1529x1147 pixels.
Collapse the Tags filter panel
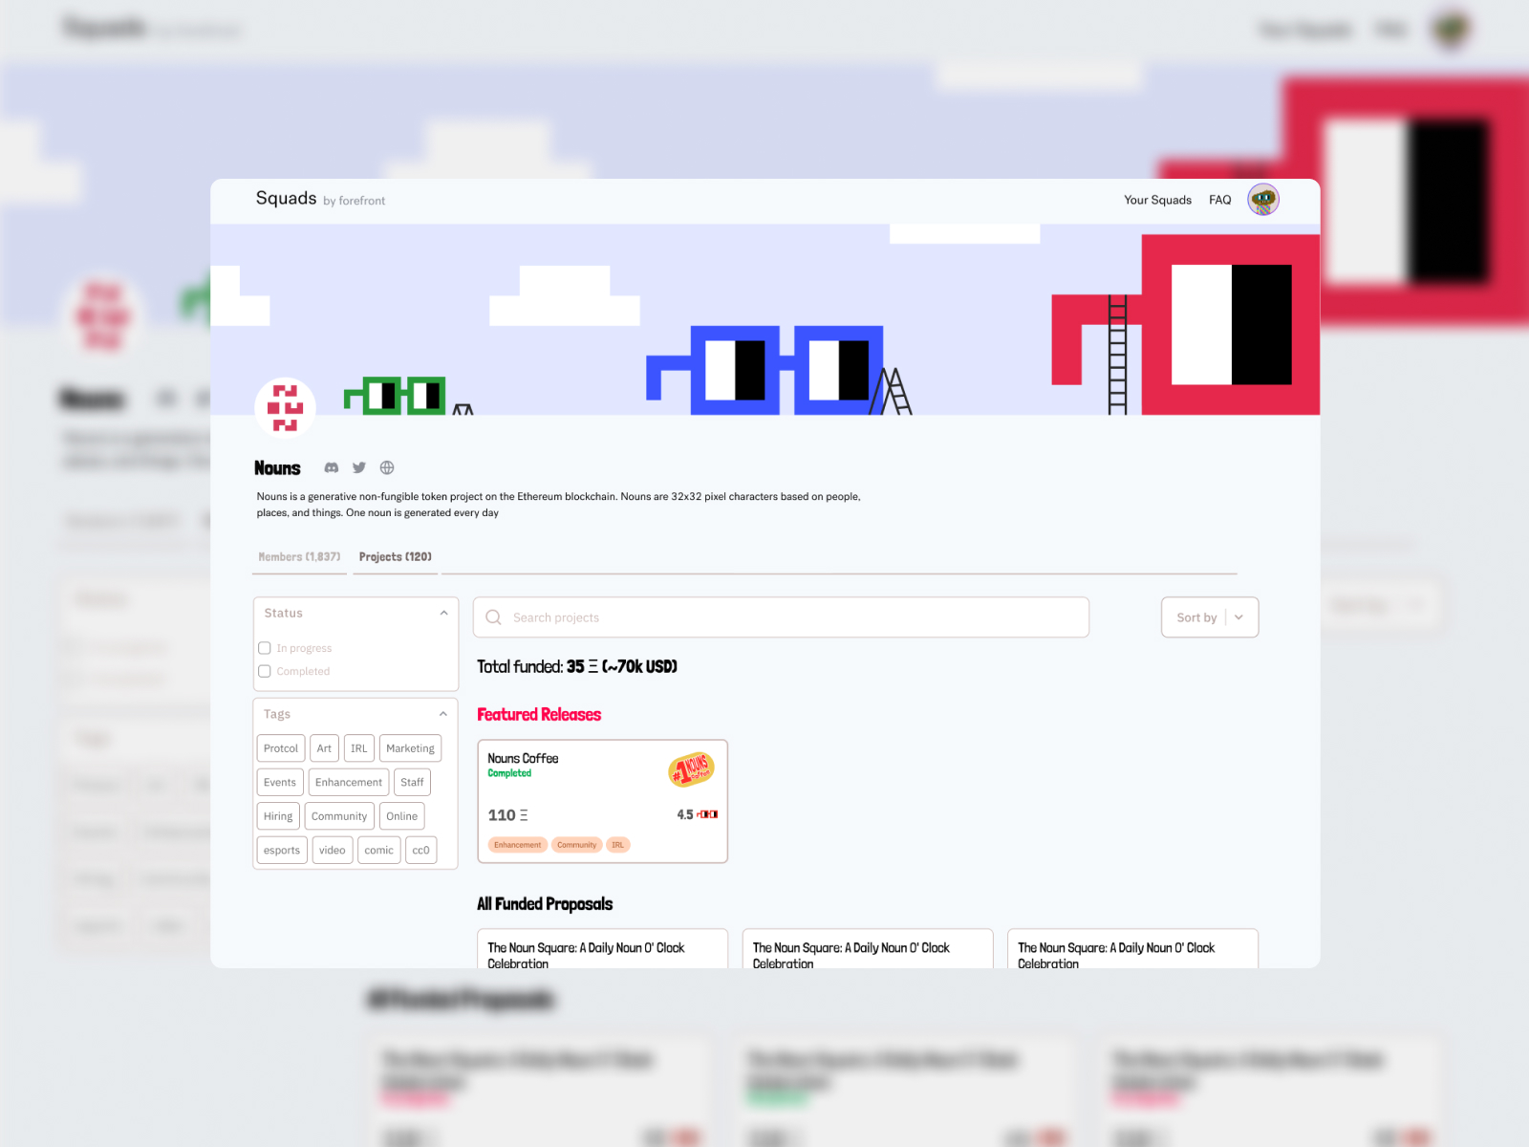click(443, 714)
